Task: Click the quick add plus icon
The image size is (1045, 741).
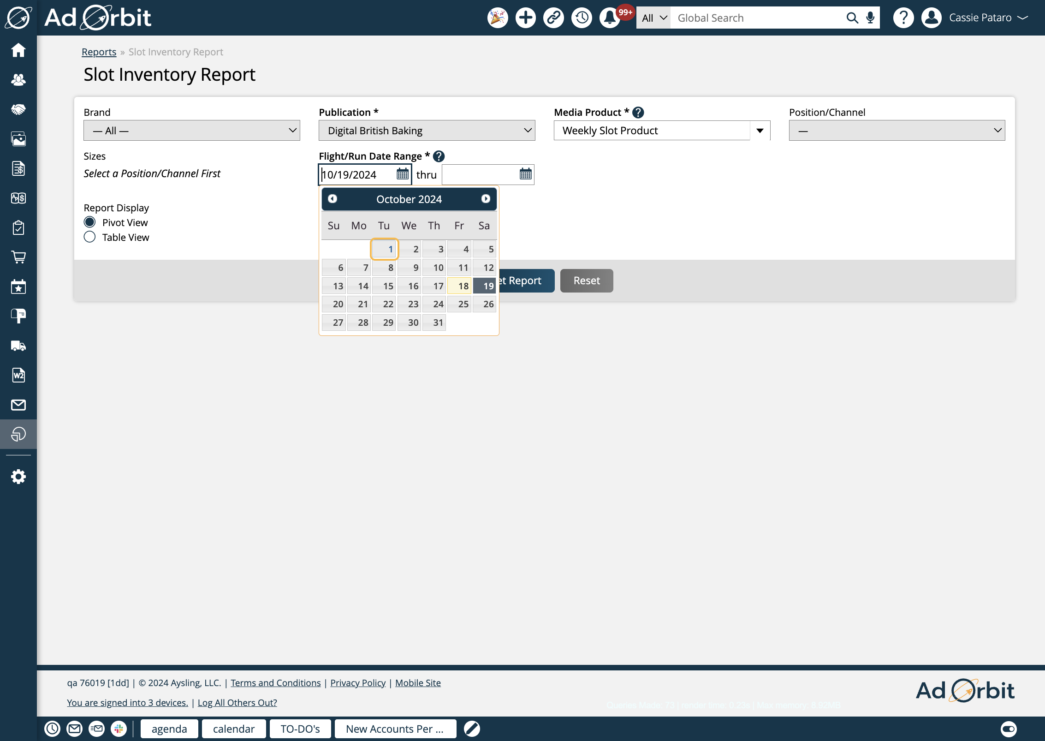Action: coord(525,18)
